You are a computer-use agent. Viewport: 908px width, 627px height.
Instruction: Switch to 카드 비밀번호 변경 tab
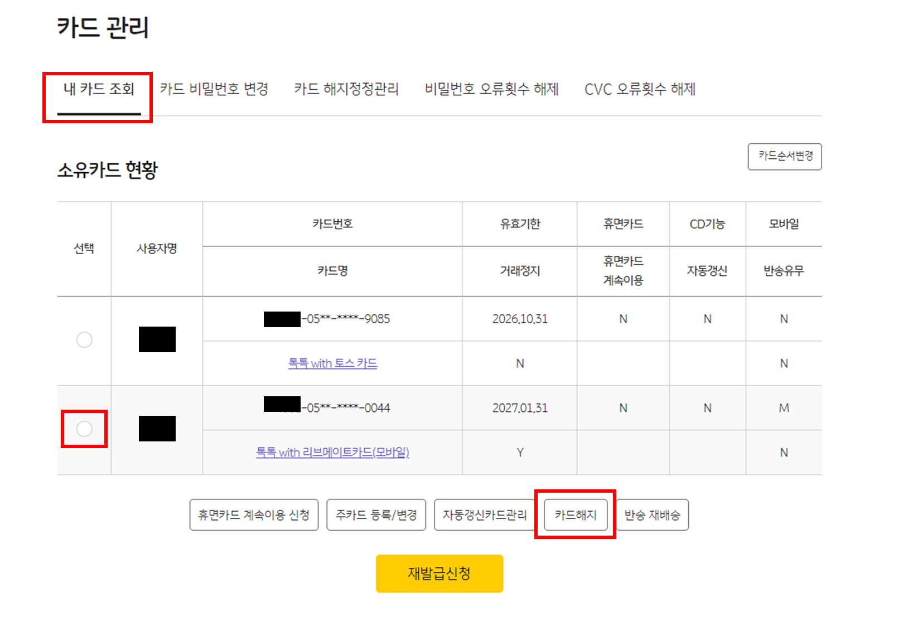pyautogui.click(x=214, y=89)
